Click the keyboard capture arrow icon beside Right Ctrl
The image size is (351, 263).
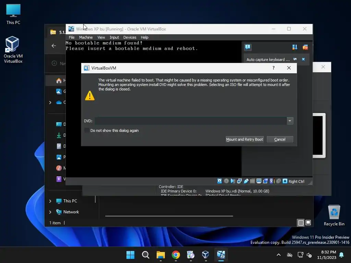[x=285, y=181]
